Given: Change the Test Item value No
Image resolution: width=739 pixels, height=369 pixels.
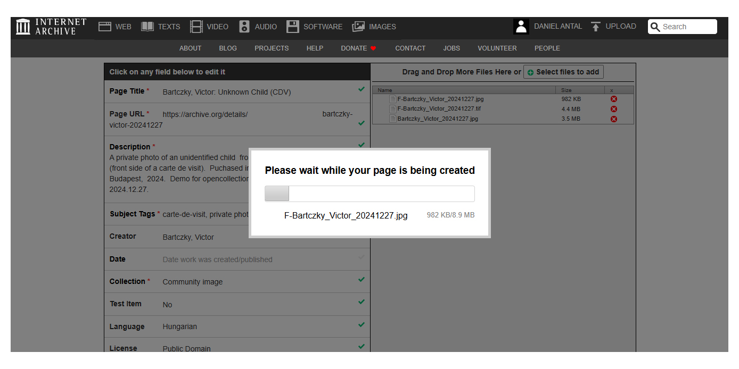Looking at the screenshot, I should point(167,305).
